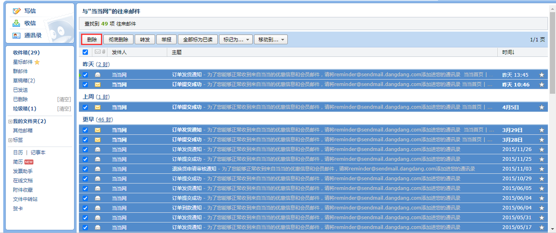
Task: Star the 3月28日 email
Action: 542,140
